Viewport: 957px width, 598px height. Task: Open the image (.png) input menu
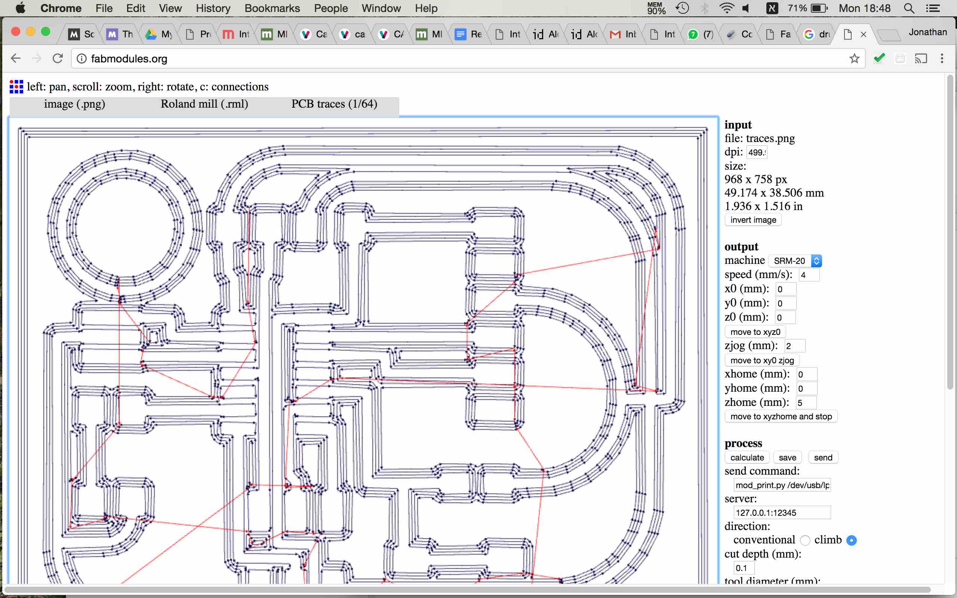pyautogui.click(x=74, y=104)
